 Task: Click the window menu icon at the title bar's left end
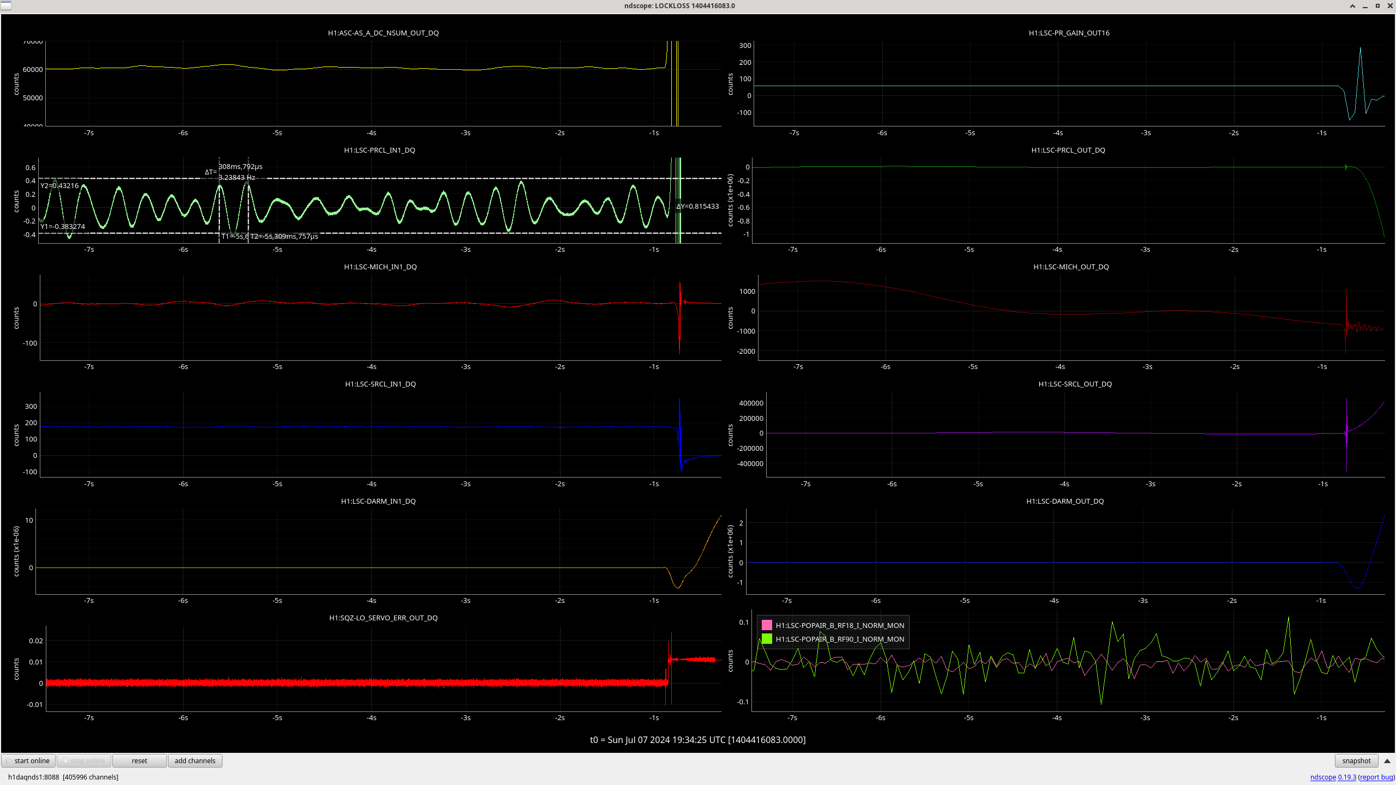[5, 5]
